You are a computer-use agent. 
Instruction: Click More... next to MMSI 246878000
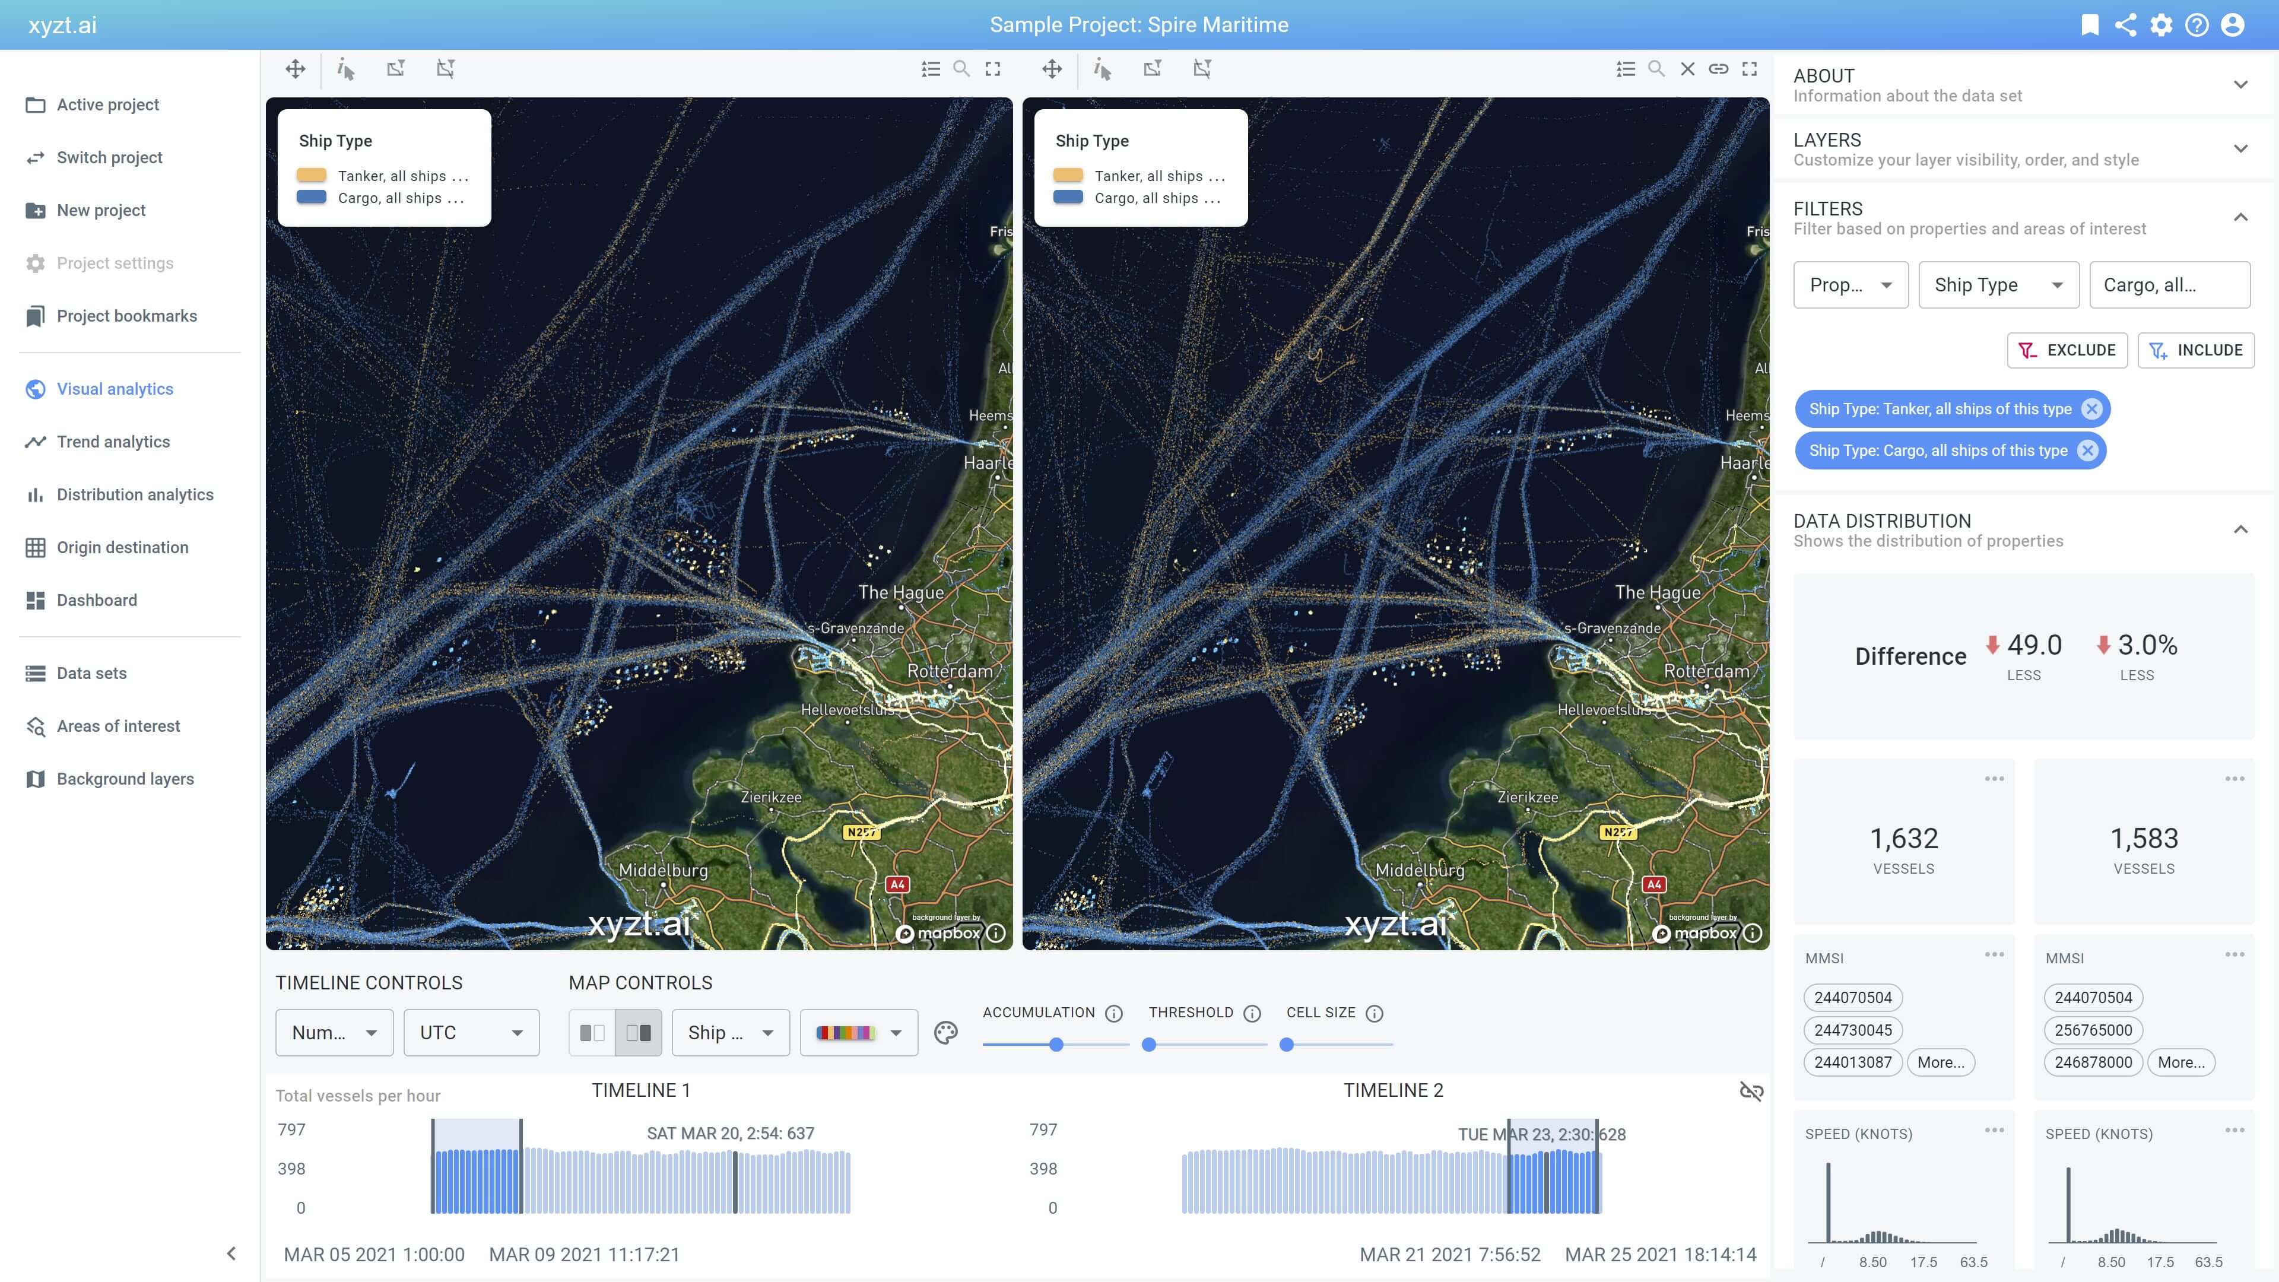(2181, 1062)
